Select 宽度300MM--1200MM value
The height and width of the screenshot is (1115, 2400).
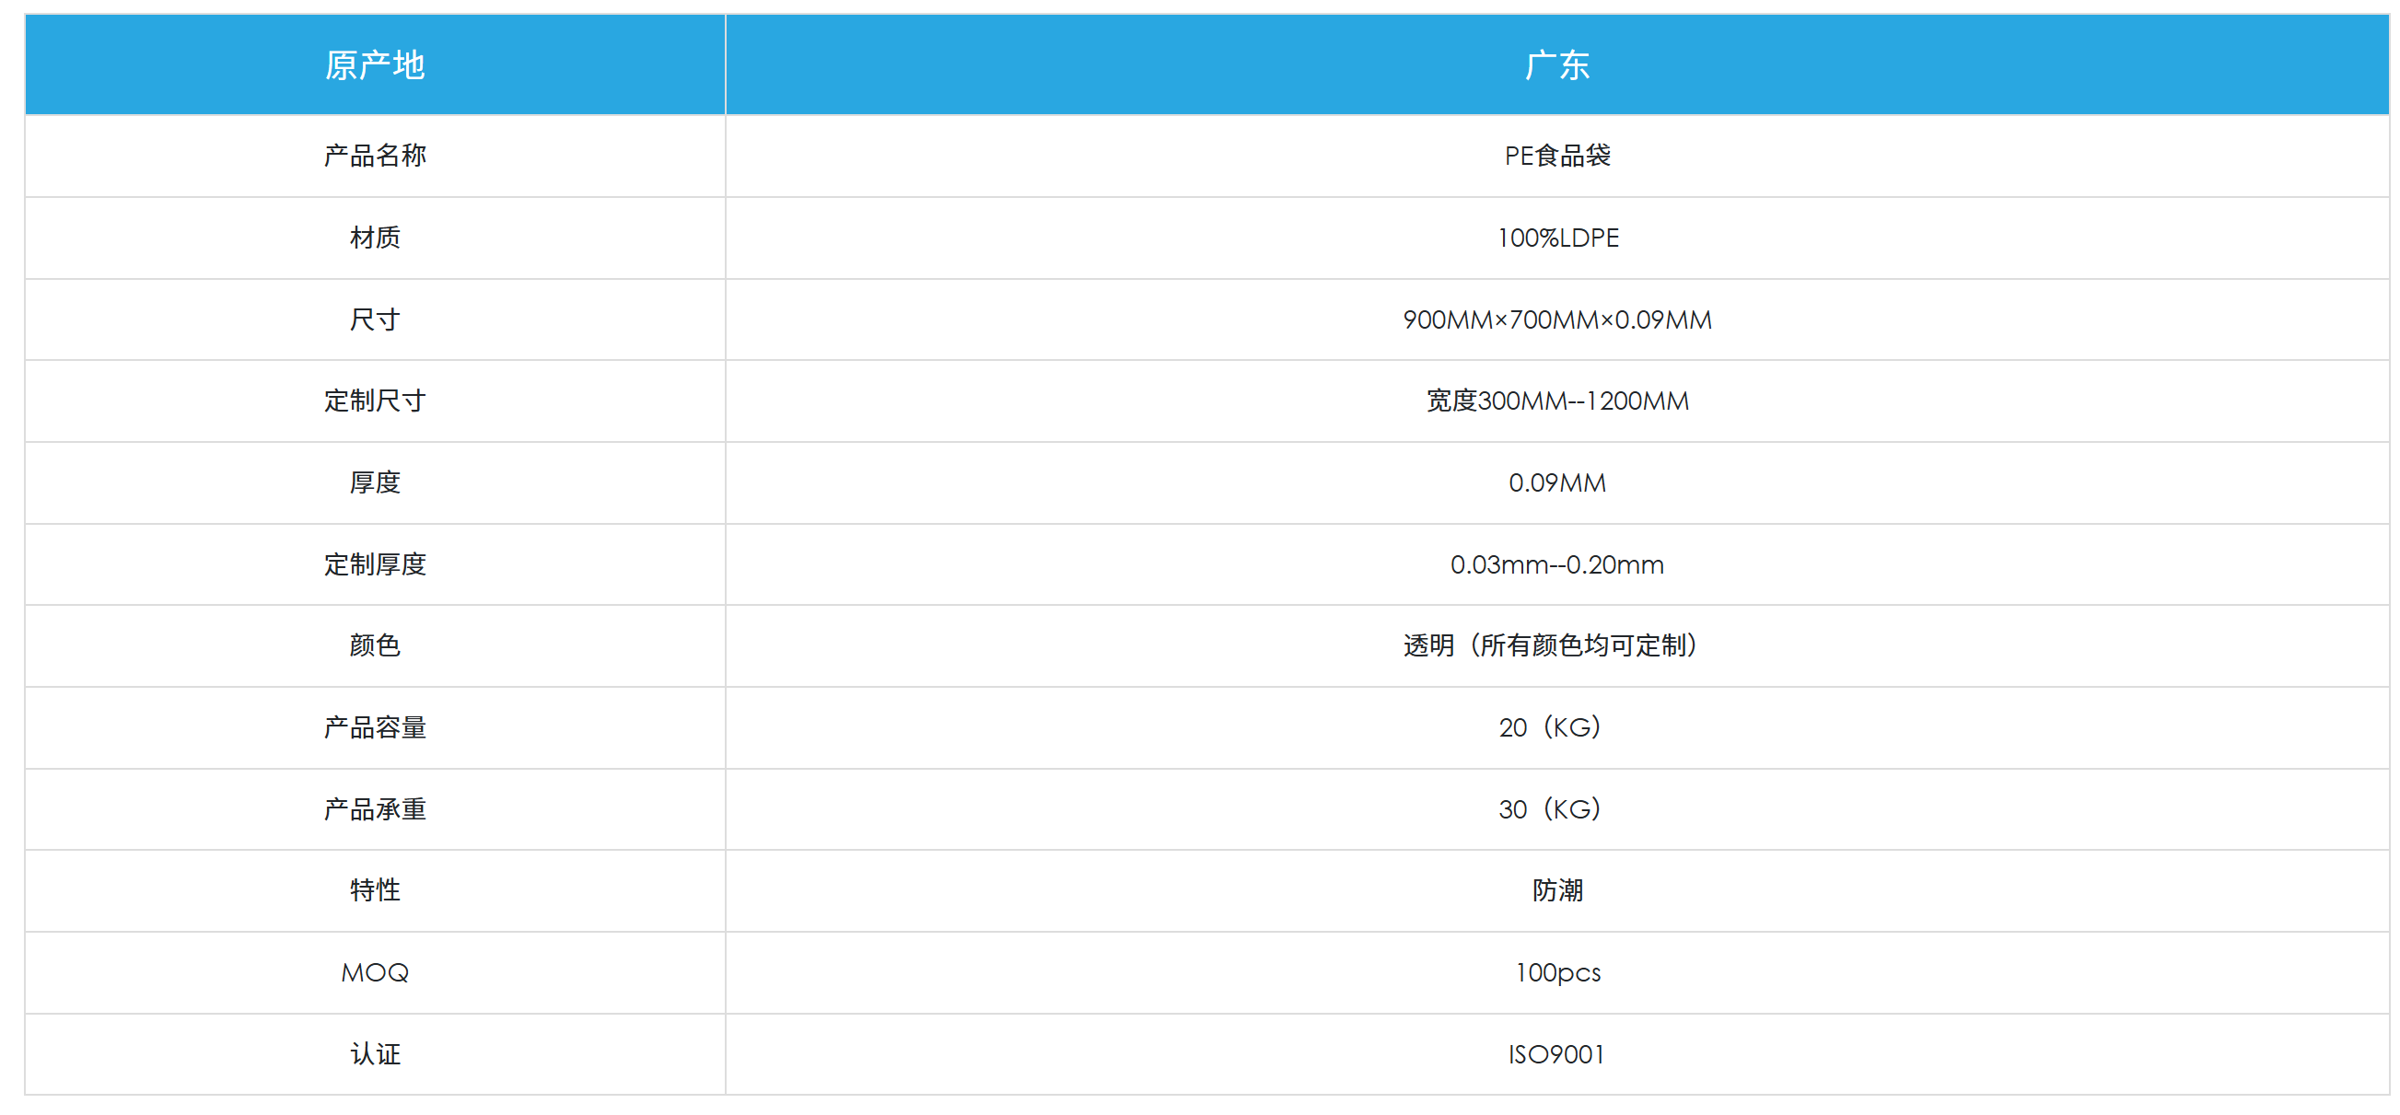(1556, 401)
